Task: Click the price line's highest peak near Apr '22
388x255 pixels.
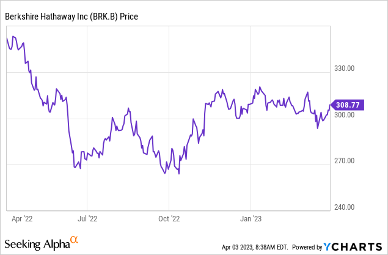Action: 14,36
